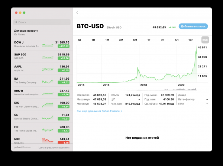Image resolution: width=223 pixels, height=166 pixels.
Task: Select the 1Н time range
Action: coord(93,40)
